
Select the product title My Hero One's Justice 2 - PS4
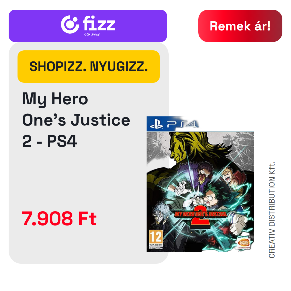tap(76, 120)
